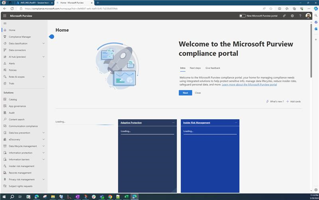Open the settings gear in Purview header

click(292, 16)
